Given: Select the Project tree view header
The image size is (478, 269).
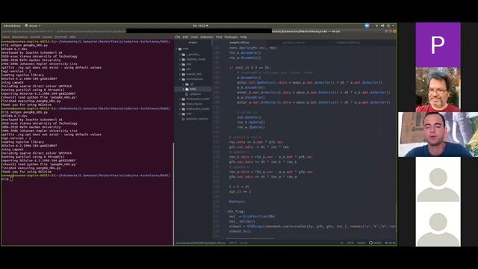Looking at the screenshot, I should pyautogui.click(x=193, y=43).
